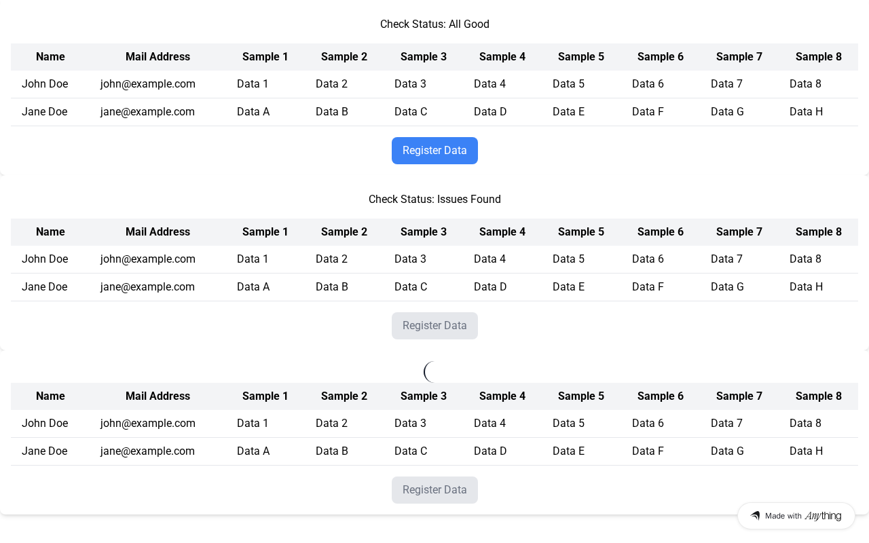This screenshot has height=543, width=869.
Task: Click the Name header in the Issues Found table
Action: point(50,232)
